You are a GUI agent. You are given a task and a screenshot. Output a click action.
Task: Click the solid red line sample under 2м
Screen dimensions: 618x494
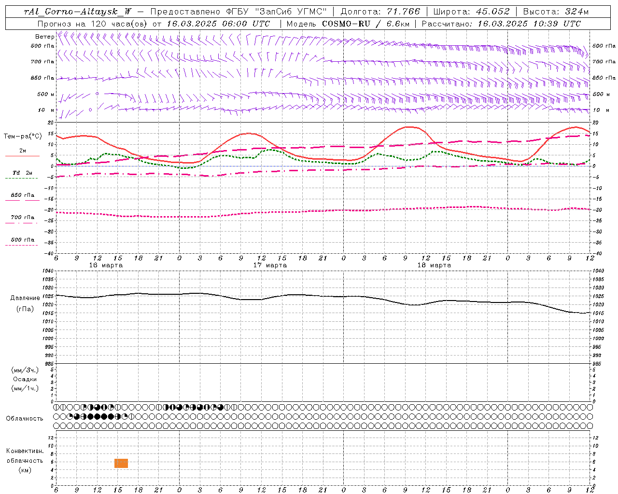pyautogui.click(x=22, y=156)
